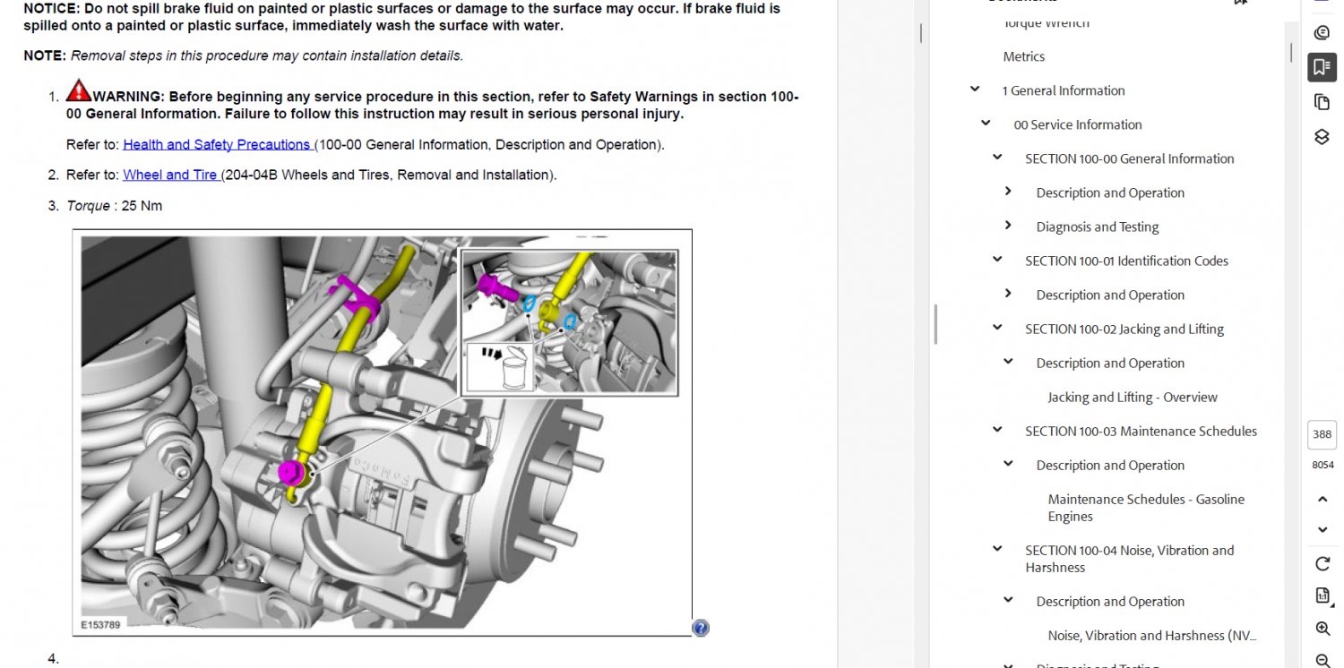Open SECTION 100-02 Jacking and Lifting bookmark
Screen dimensions: 1344x668
click(x=1124, y=329)
